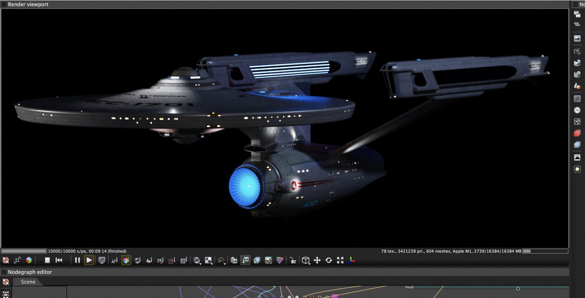Open the viewport resolution lock padlock

tap(292, 260)
